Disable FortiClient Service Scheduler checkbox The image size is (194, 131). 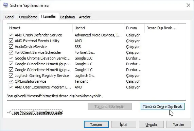pyautogui.click(x=11, y=52)
